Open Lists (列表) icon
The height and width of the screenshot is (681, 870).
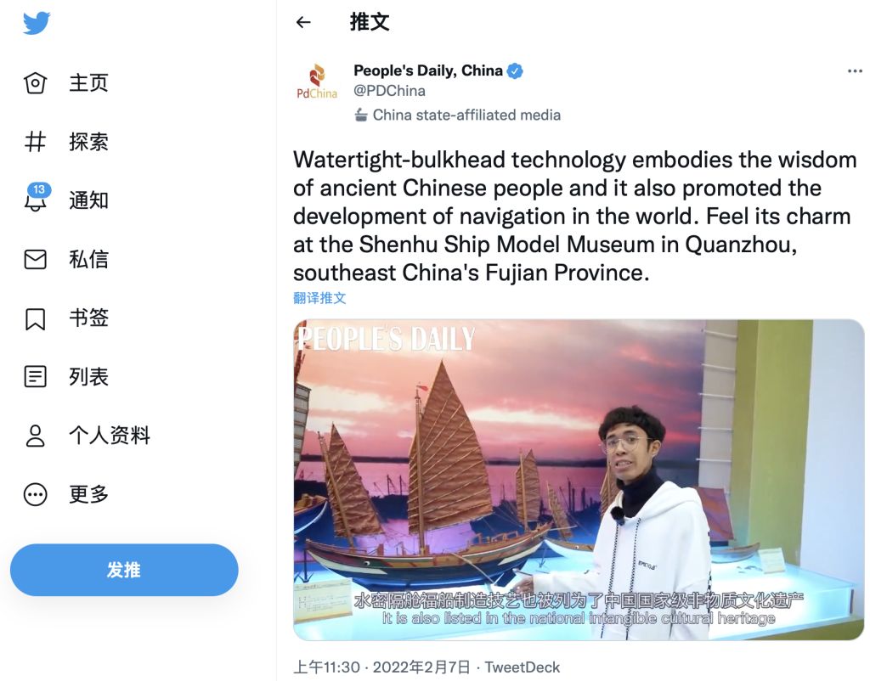click(x=35, y=377)
